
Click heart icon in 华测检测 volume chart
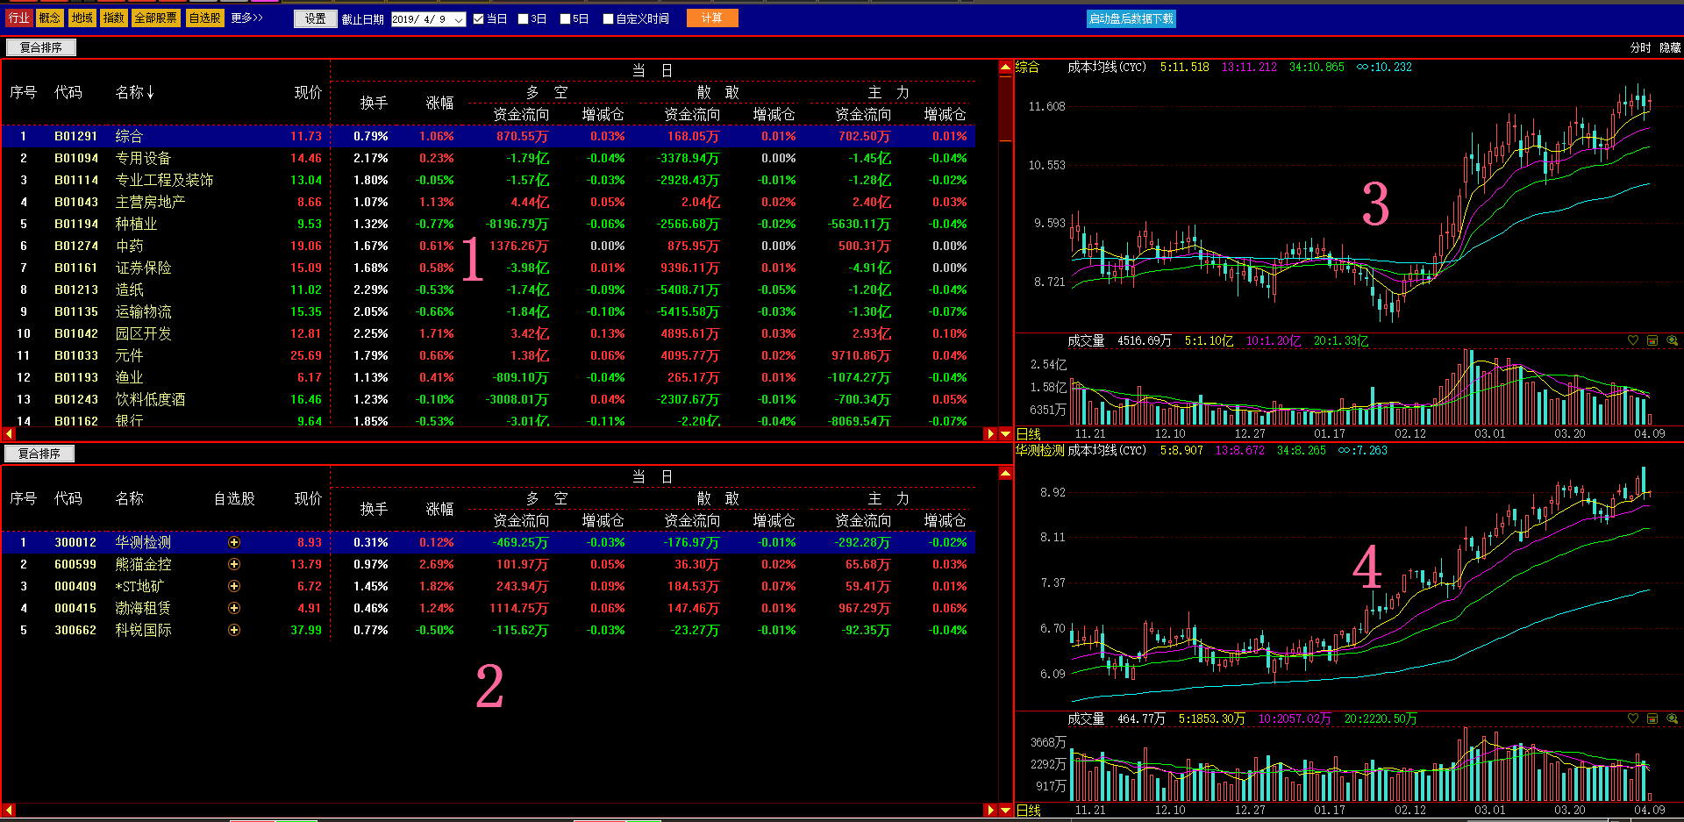point(1632,718)
